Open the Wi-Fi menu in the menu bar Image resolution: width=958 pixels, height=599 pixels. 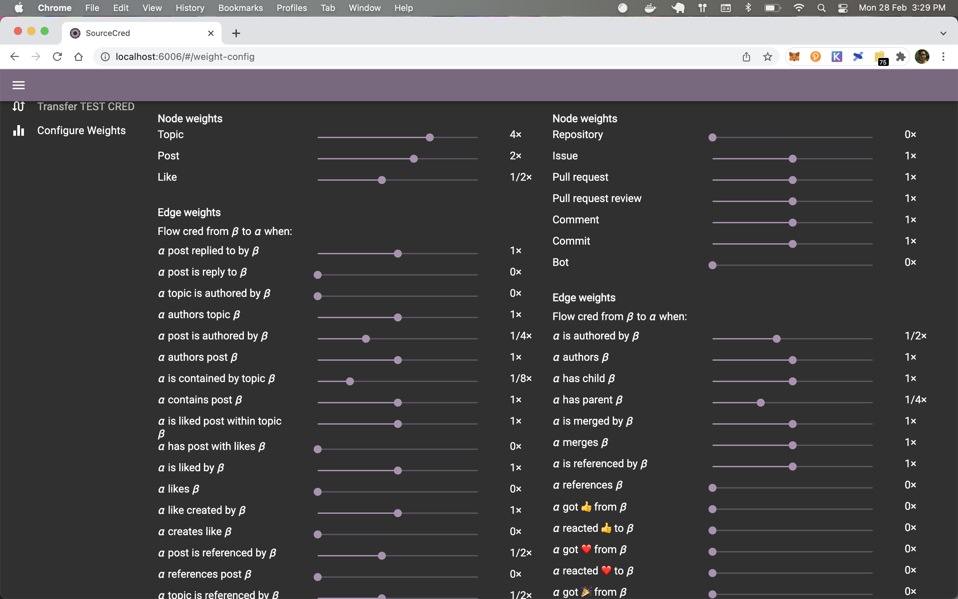(799, 8)
